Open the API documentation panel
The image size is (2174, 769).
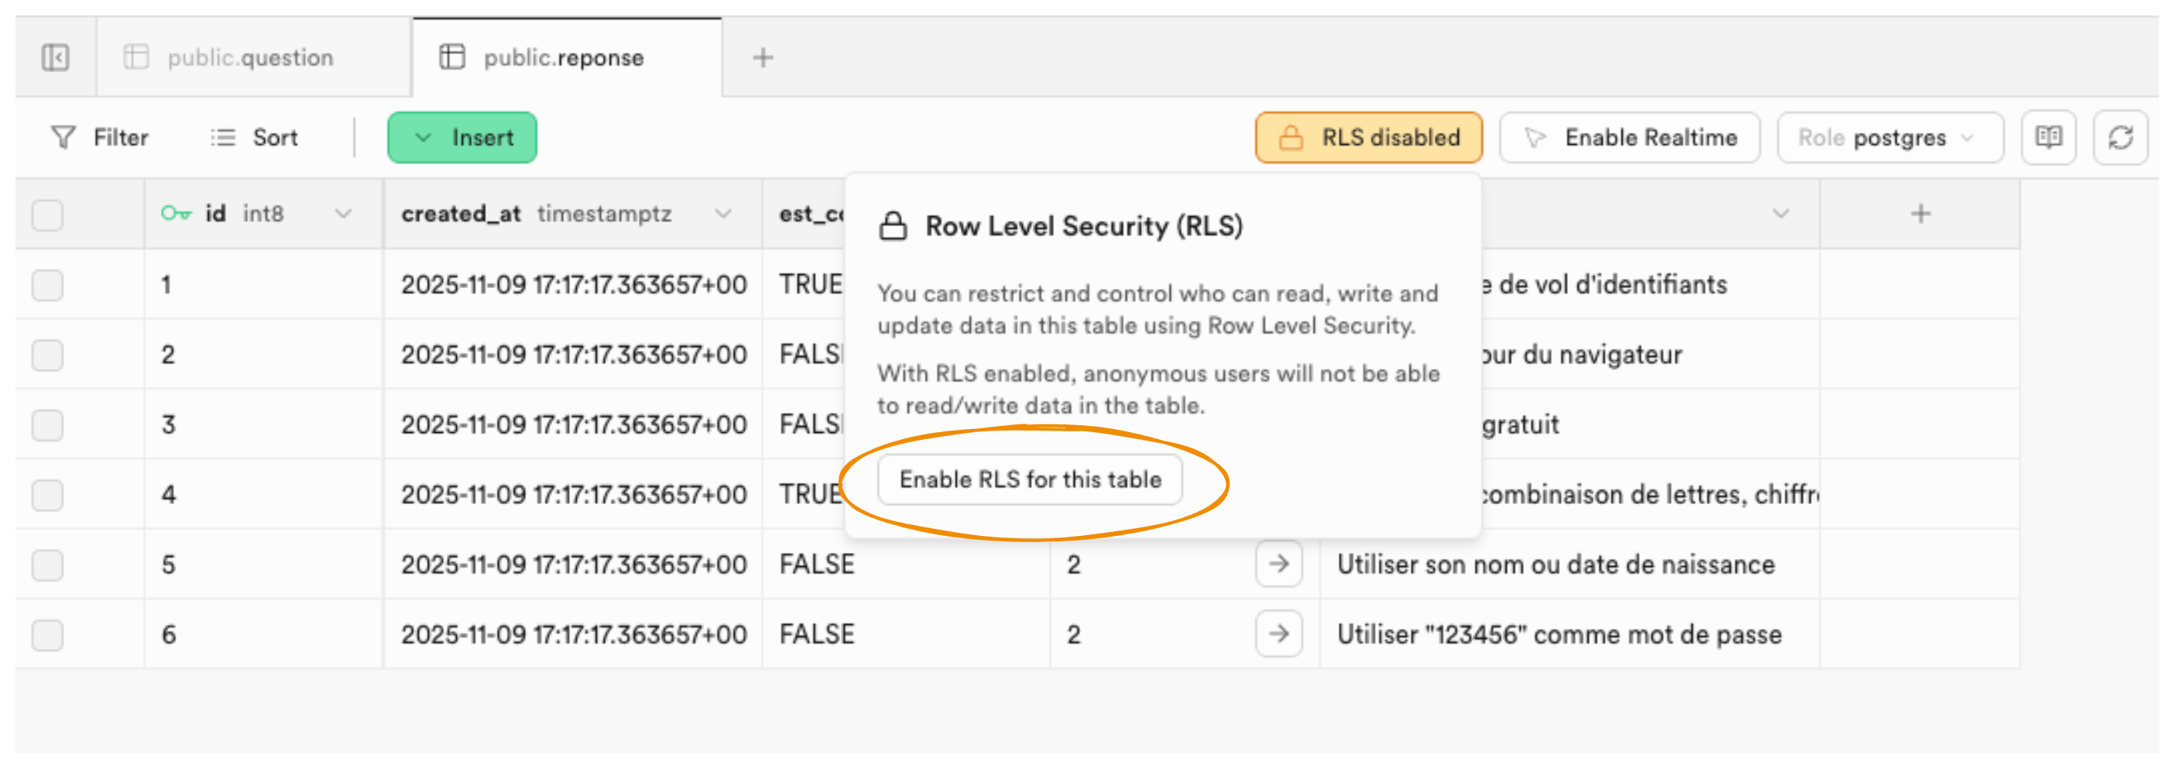pos(2050,138)
